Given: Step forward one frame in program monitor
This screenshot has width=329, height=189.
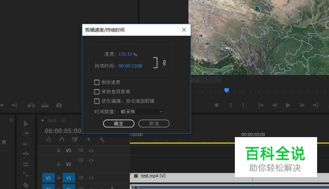Looking at the screenshot, I should pyautogui.click(x=302, y=105).
